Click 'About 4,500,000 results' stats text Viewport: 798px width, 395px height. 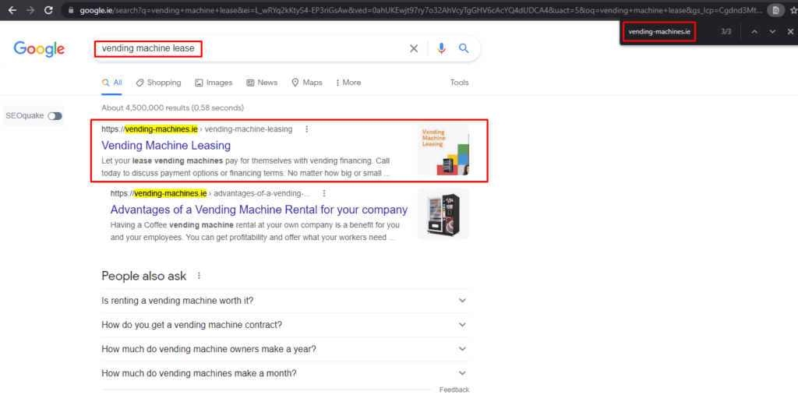click(172, 108)
